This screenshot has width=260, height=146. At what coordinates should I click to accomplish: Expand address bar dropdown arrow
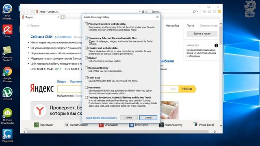click(140, 12)
